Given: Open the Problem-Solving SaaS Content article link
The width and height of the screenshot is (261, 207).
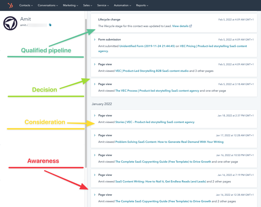Looking at the screenshot, I should pos(169,142).
